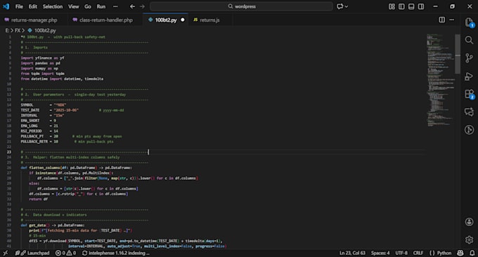Viewport: 478px width, 257px height.
Task: Toggle the bottom panel
Action: 411,6
